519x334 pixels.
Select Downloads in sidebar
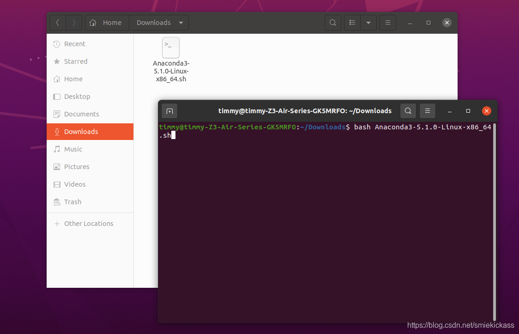90,131
